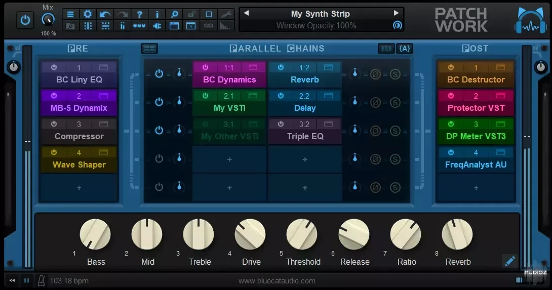Click the meters display toolbar icon

coord(122,26)
